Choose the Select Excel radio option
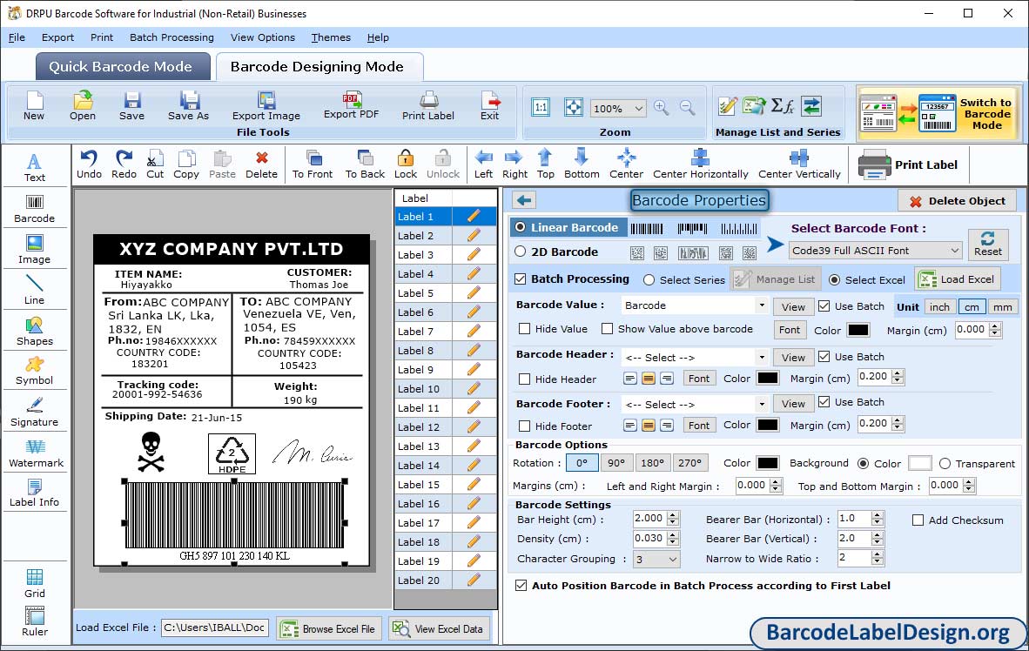The width and height of the screenshot is (1029, 651). [x=834, y=280]
